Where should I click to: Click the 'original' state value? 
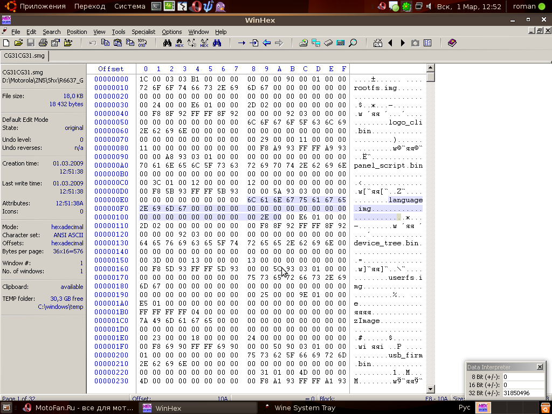pyautogui.click(x=74, y=128)
